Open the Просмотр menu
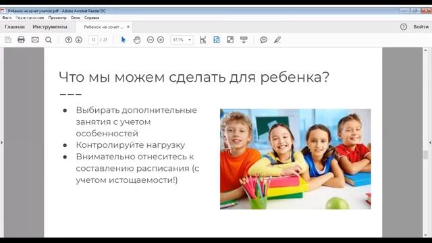The height and width of the screenshot is (243, 432). point(57,18)
